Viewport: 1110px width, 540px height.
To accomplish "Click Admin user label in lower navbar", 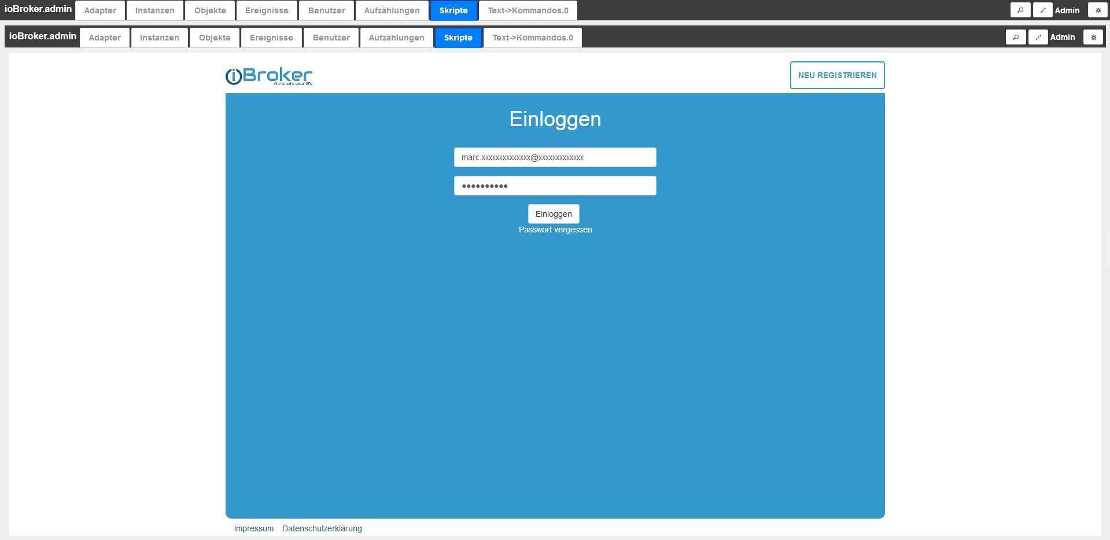I will (x=1063, y=37).
